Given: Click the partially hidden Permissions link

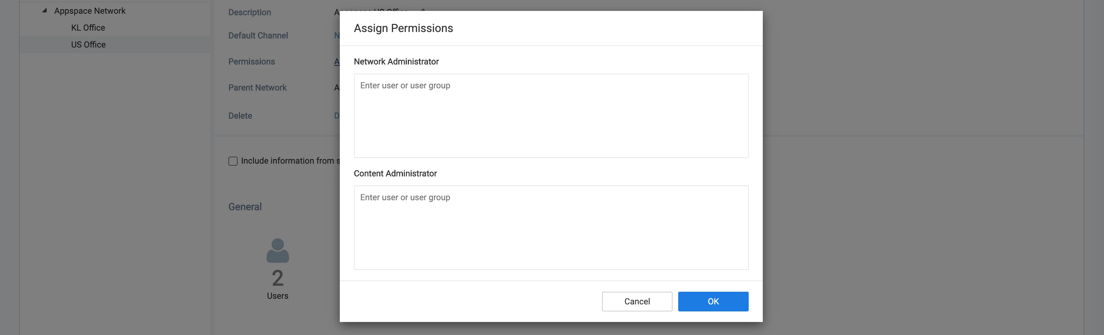Looking at the screenshot, I should (x=336, y=62).
